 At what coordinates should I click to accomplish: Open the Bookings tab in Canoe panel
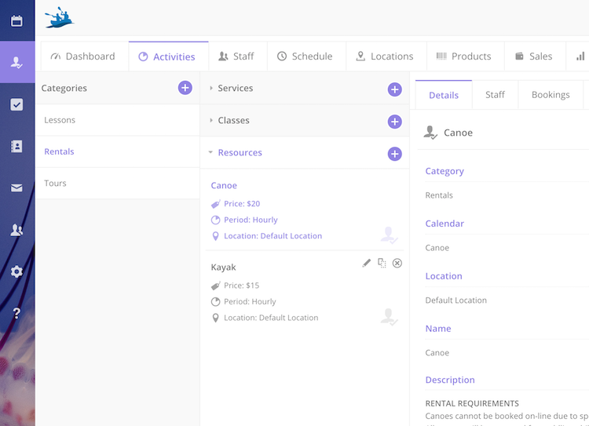pos(551,95)
